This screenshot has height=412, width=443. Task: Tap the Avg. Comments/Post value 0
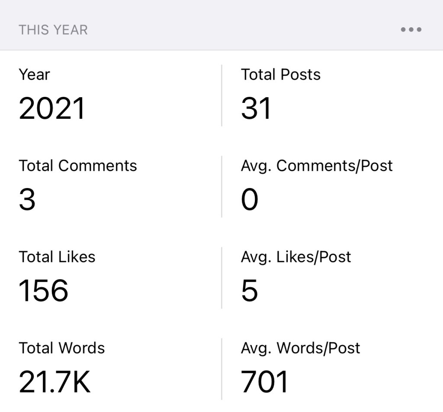250,199
